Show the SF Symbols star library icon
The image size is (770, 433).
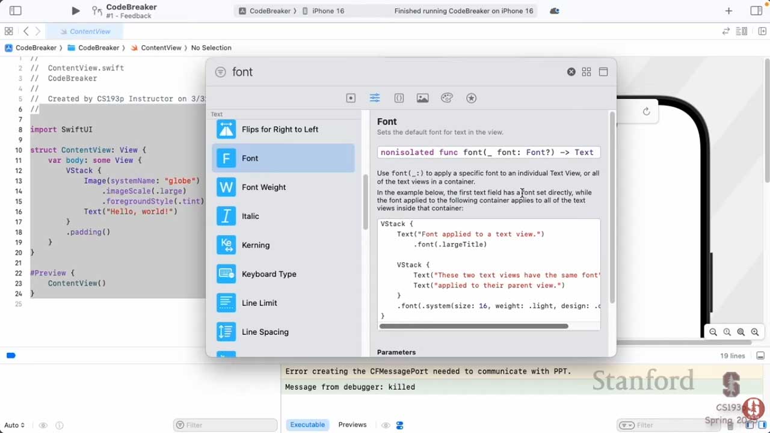(x=471, y=98)
